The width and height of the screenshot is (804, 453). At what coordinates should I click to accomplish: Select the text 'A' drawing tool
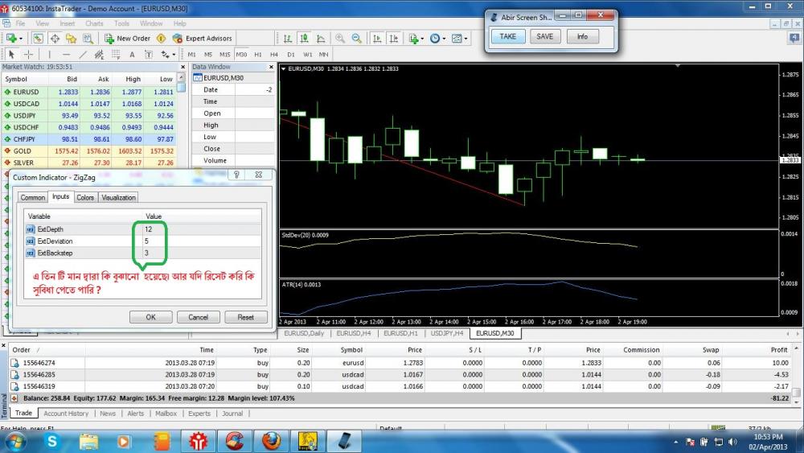[132, 55]
